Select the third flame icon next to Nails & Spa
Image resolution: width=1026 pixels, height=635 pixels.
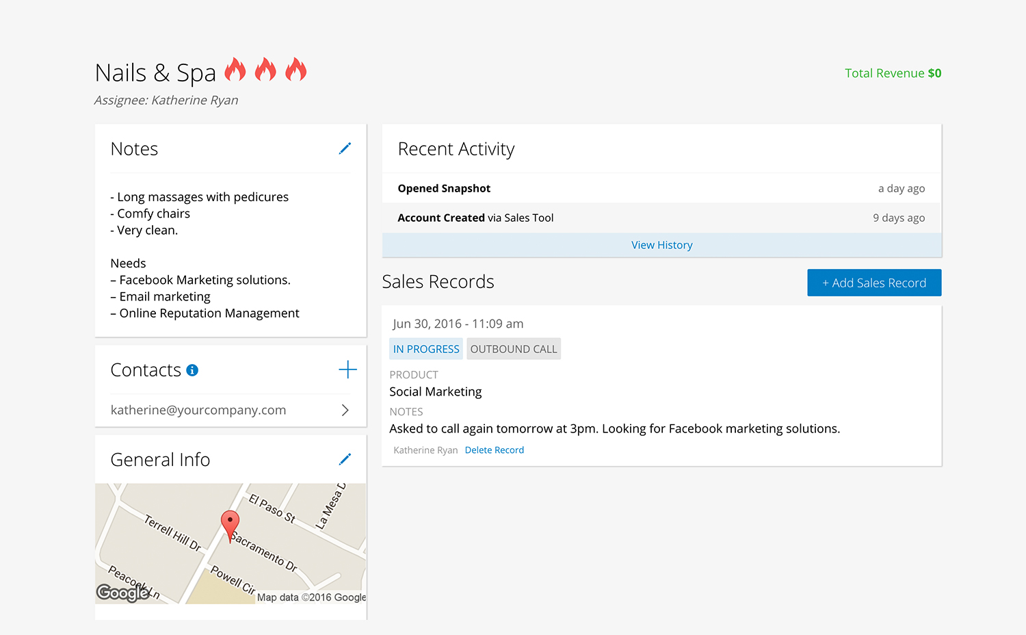296,69
